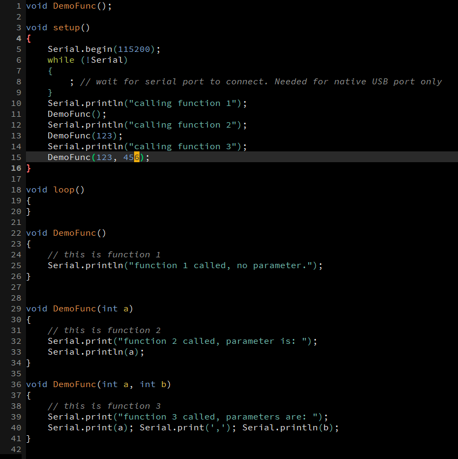The width and height of the screenshot is (458, 459).
Task: Click the comment "this is function 2"
Action: click(104, 330)
